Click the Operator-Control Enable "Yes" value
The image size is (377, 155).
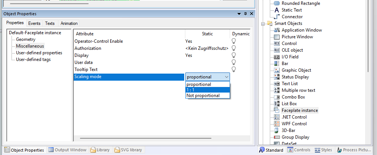[189, 41]
